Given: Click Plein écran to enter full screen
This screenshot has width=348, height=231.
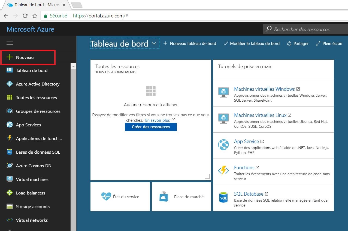Looking at the screenshot, I should (x=329, y=43).
